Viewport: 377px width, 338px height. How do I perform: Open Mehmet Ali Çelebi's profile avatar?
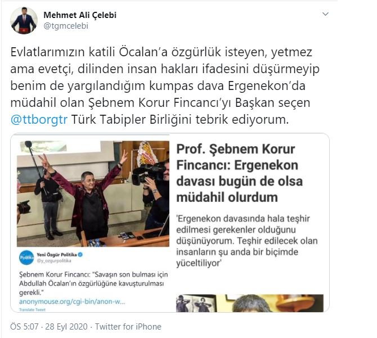24,21
